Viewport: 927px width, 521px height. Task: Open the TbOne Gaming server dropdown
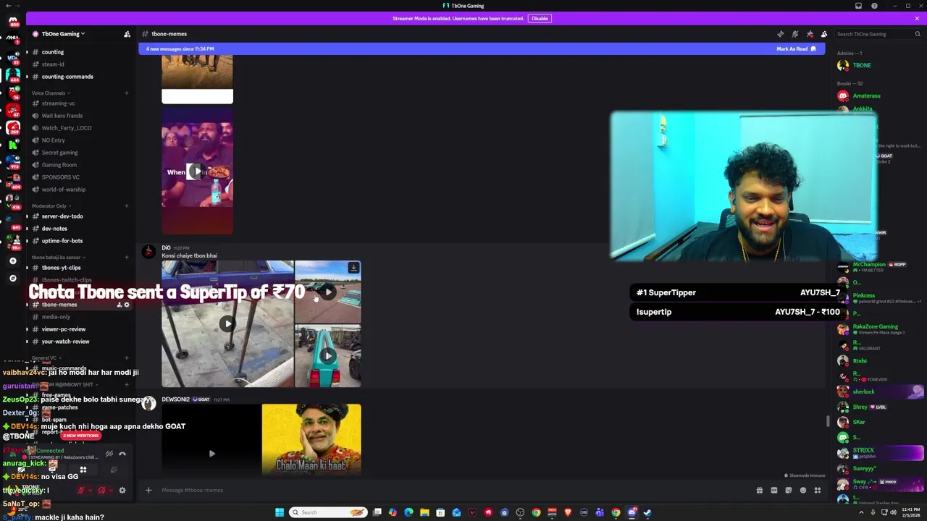63,34
